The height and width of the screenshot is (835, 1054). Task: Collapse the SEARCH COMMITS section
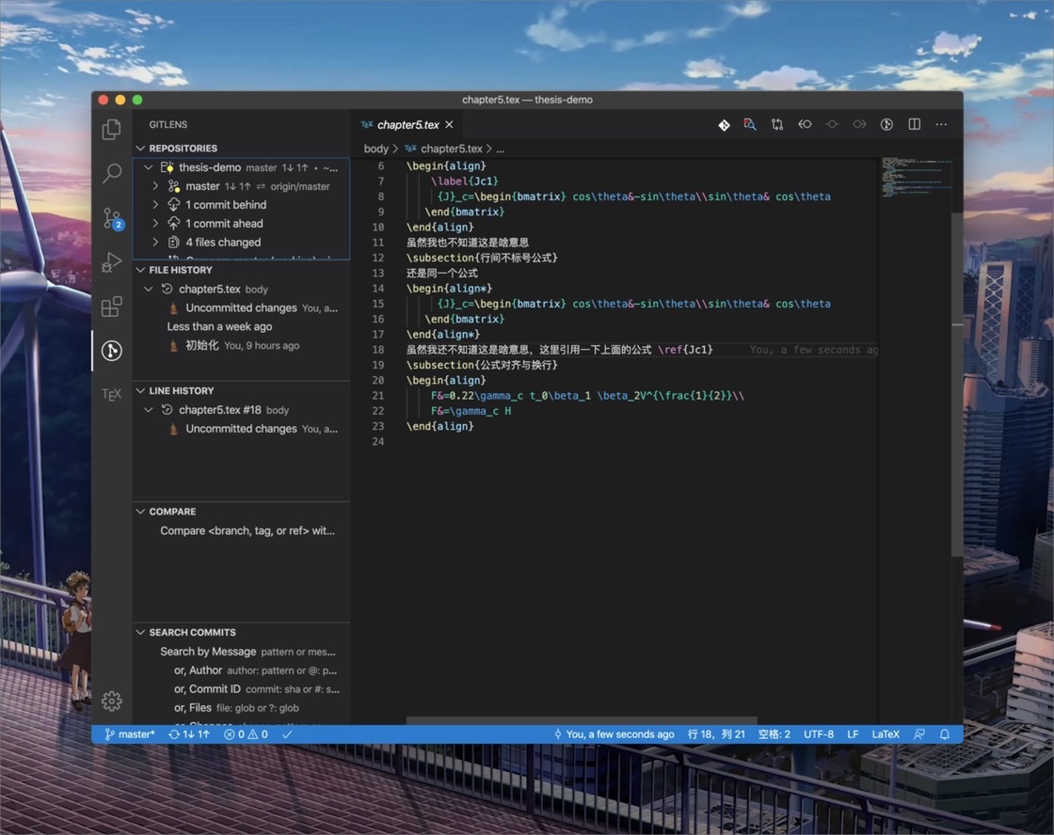(x=140, y=633)
